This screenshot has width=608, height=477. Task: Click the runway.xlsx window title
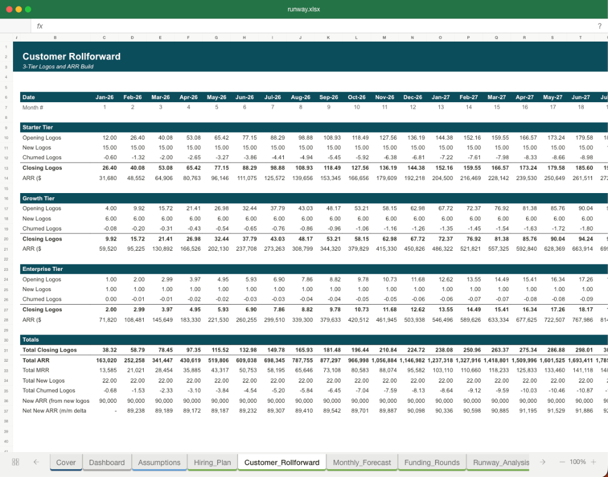pos(303,10)
